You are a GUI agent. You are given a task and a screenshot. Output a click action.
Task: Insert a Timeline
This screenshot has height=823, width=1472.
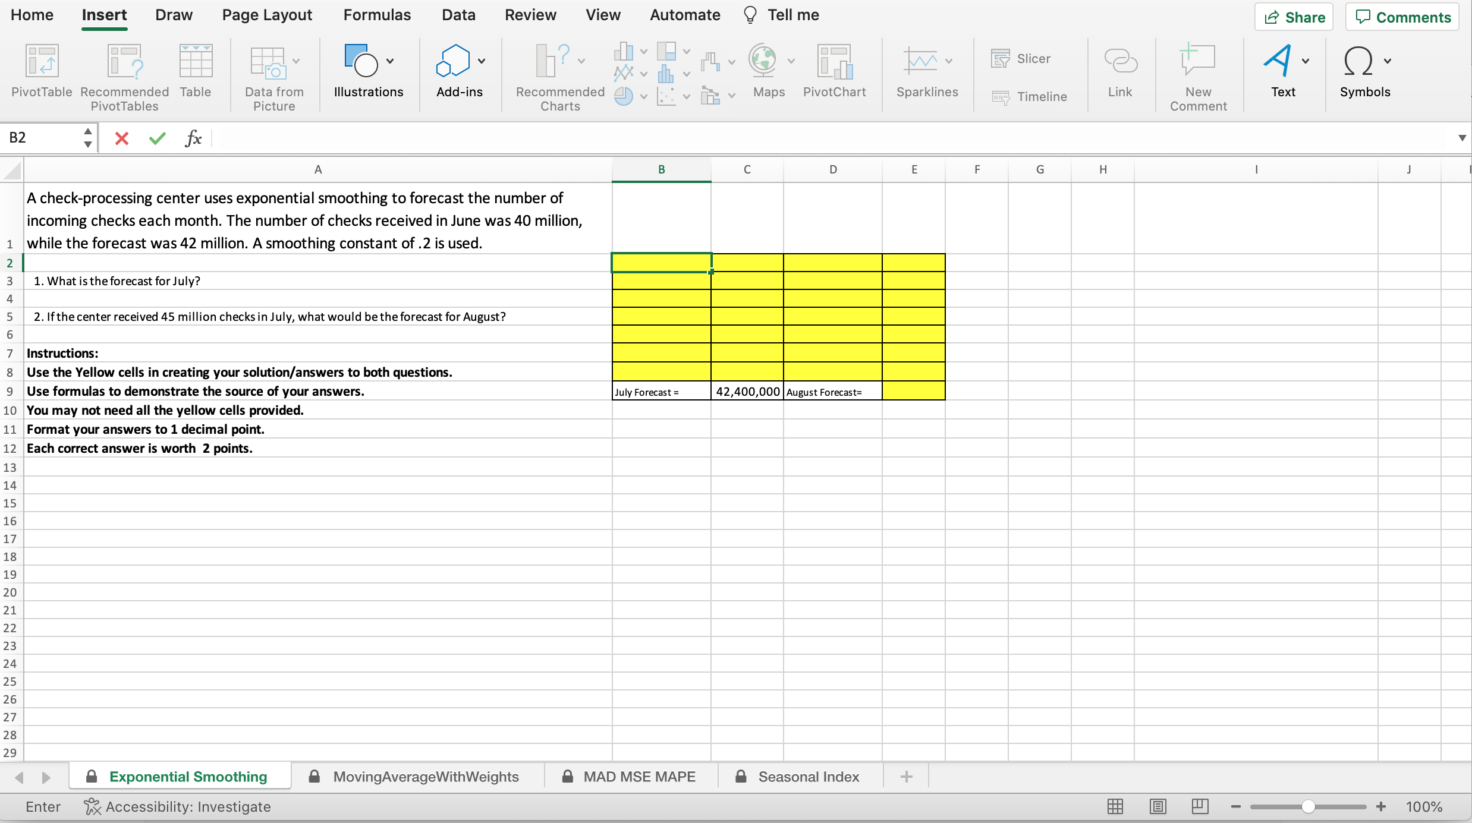pos(1030,96)
